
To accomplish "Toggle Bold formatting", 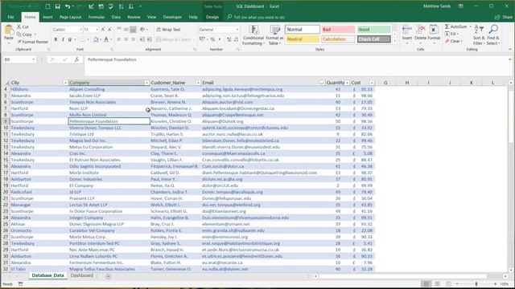I will point(56,39).
